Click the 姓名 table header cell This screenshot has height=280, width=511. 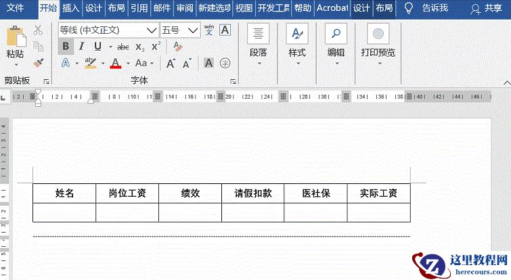(x=64, y=193)
